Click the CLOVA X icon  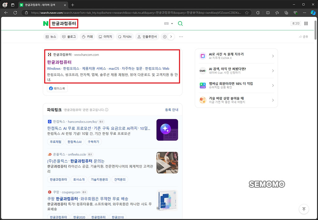[202, 56]
